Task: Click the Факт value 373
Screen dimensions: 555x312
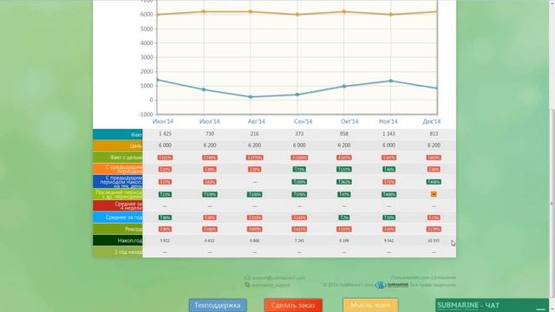Action: 299,133
